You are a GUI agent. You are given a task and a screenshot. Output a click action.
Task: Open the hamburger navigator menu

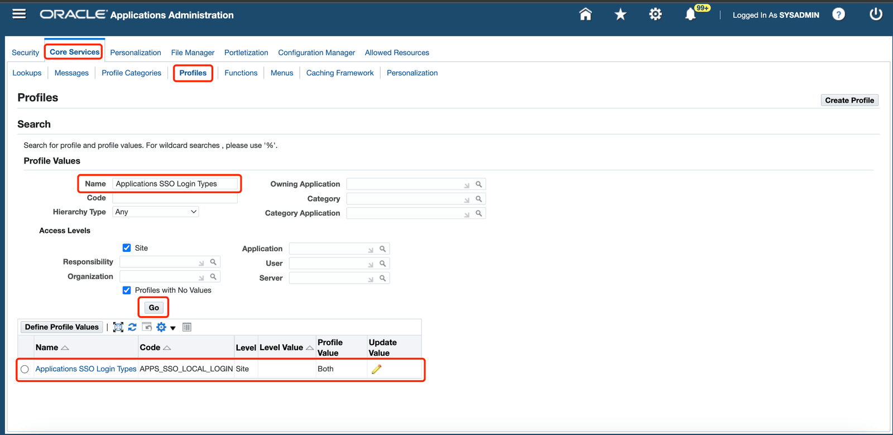tap(19, 14)
